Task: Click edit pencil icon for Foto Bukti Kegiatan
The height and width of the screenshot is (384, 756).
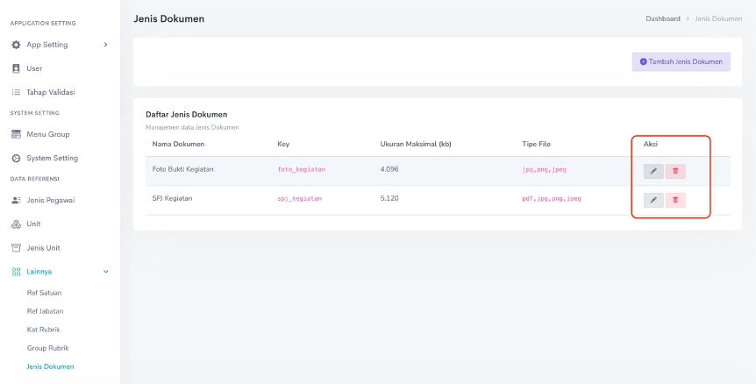Action: [x=653, y=171]
